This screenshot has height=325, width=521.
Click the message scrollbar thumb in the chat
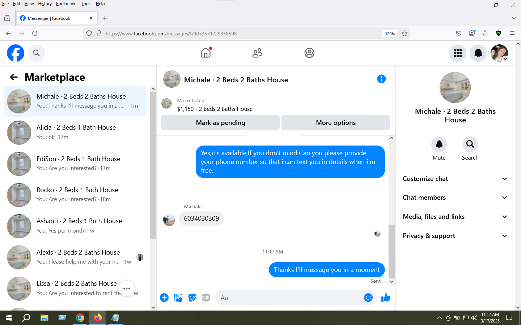pos(391,251)
